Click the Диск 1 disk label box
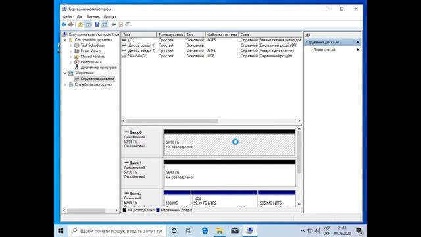 tap(142, 173)
